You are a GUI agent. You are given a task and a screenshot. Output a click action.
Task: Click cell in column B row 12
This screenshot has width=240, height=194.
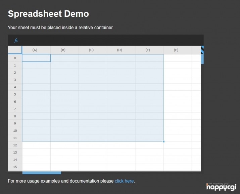click(x=64, y=145)
